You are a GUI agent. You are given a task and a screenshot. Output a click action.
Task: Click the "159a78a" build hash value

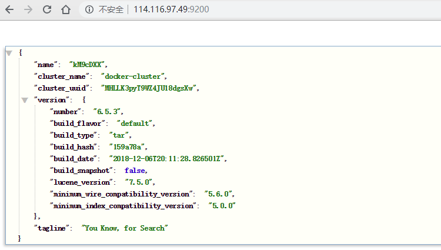coord(128,147)
